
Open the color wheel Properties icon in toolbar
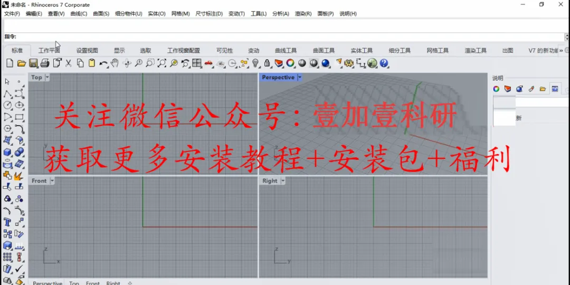point(290,63)
